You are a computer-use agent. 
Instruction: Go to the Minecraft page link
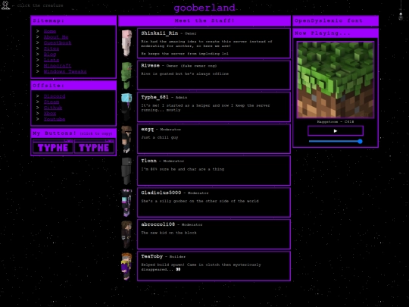point(58,66)
